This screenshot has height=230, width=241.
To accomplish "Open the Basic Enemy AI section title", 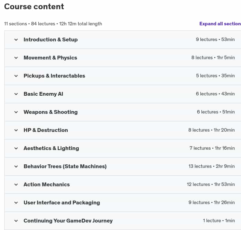I will pyautogui.click(x=43, y=94).
